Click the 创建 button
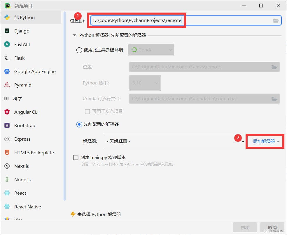287x235 pixels. point(245,227)
